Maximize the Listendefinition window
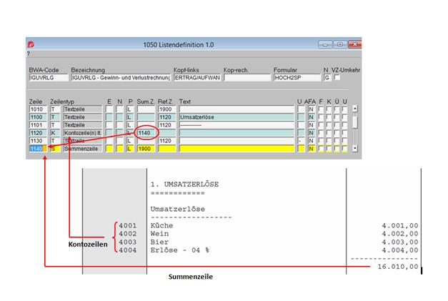The width and height of the screenshot is (448, 301). (x=340, y=44)
